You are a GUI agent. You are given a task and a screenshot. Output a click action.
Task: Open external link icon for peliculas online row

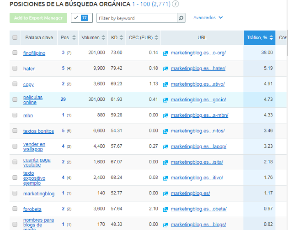coord(165,100)
